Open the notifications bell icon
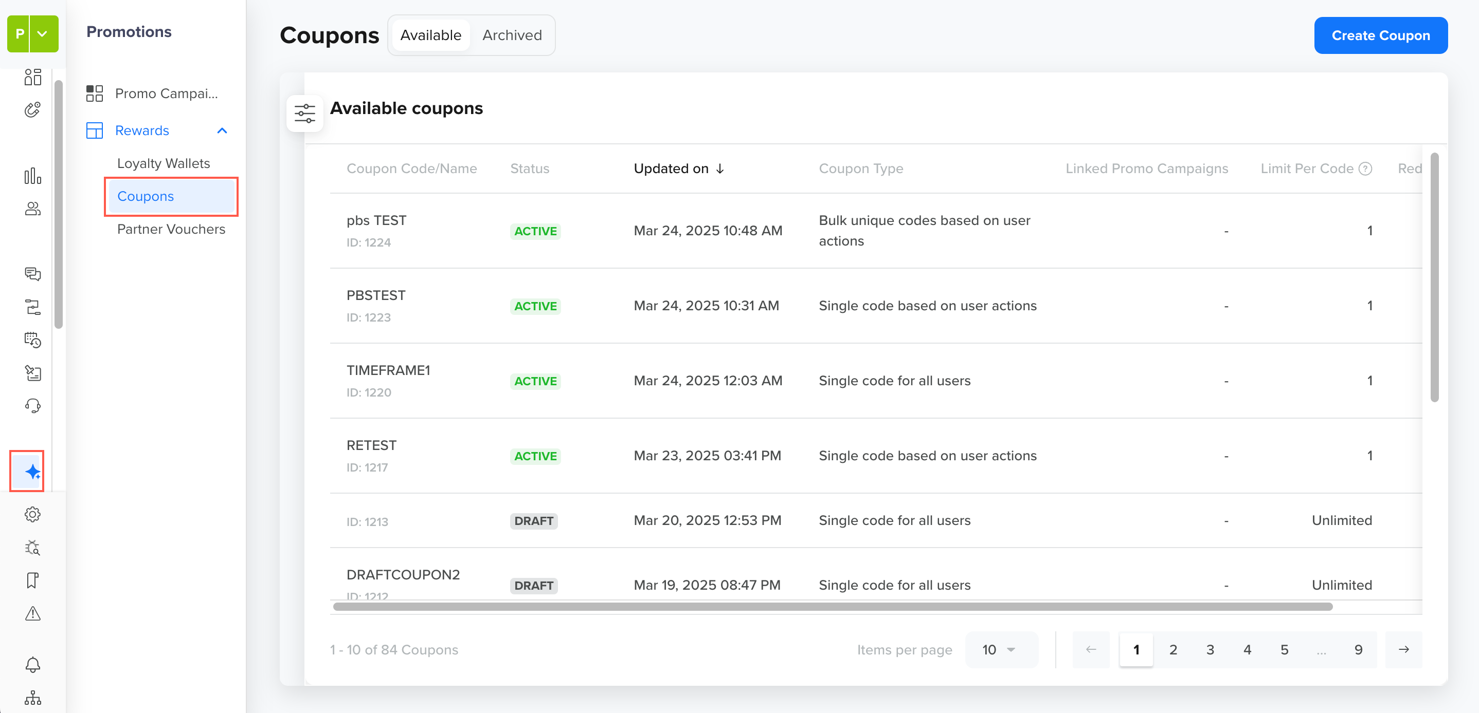Screen dimensions: 1479x713 tap(33, 664)
